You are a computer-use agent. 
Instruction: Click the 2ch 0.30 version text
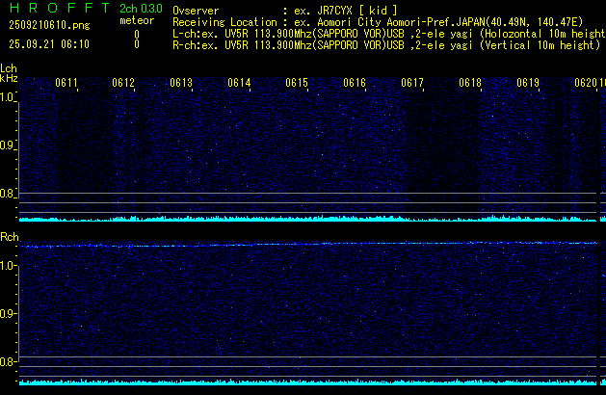(x=141, y=9)
